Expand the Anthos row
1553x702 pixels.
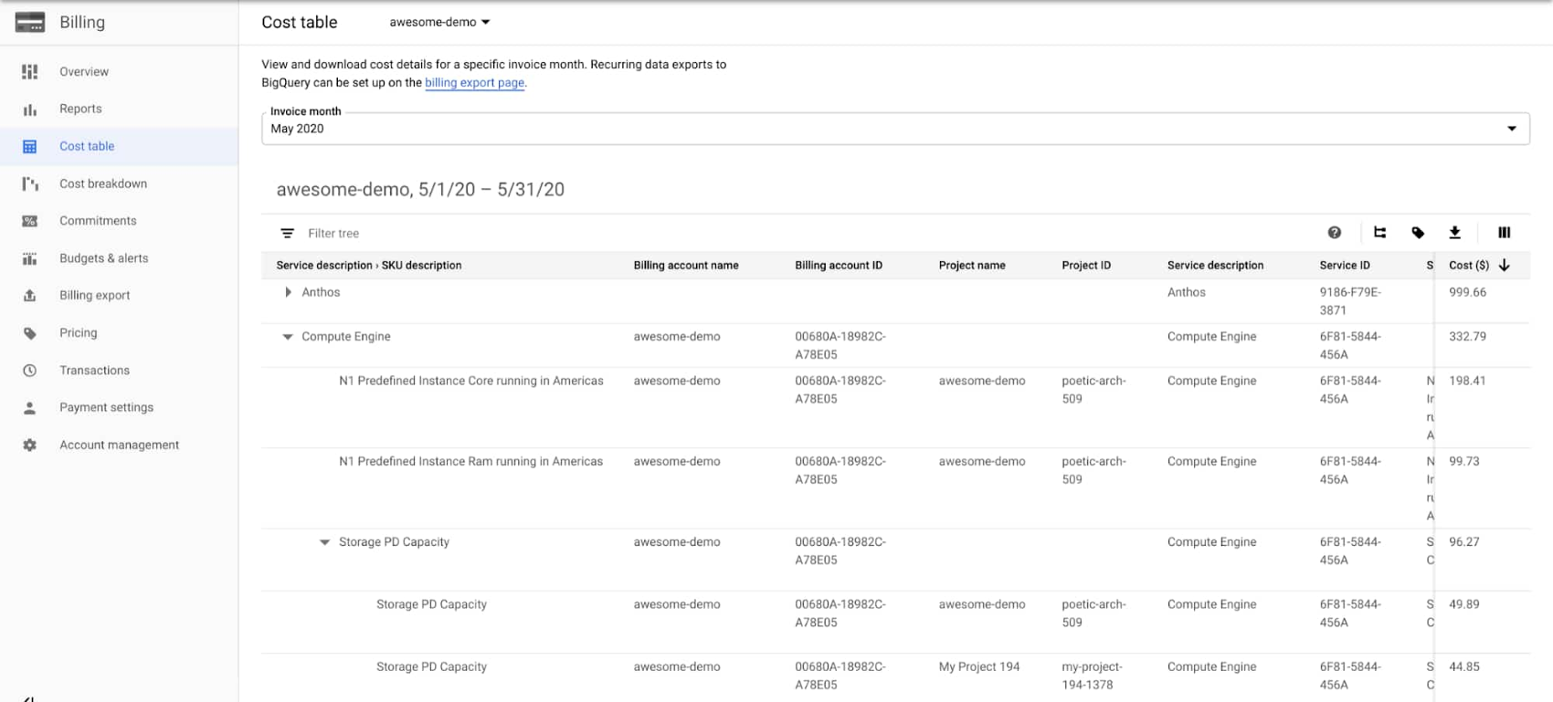pyautogui.click(x=288, y=292)
